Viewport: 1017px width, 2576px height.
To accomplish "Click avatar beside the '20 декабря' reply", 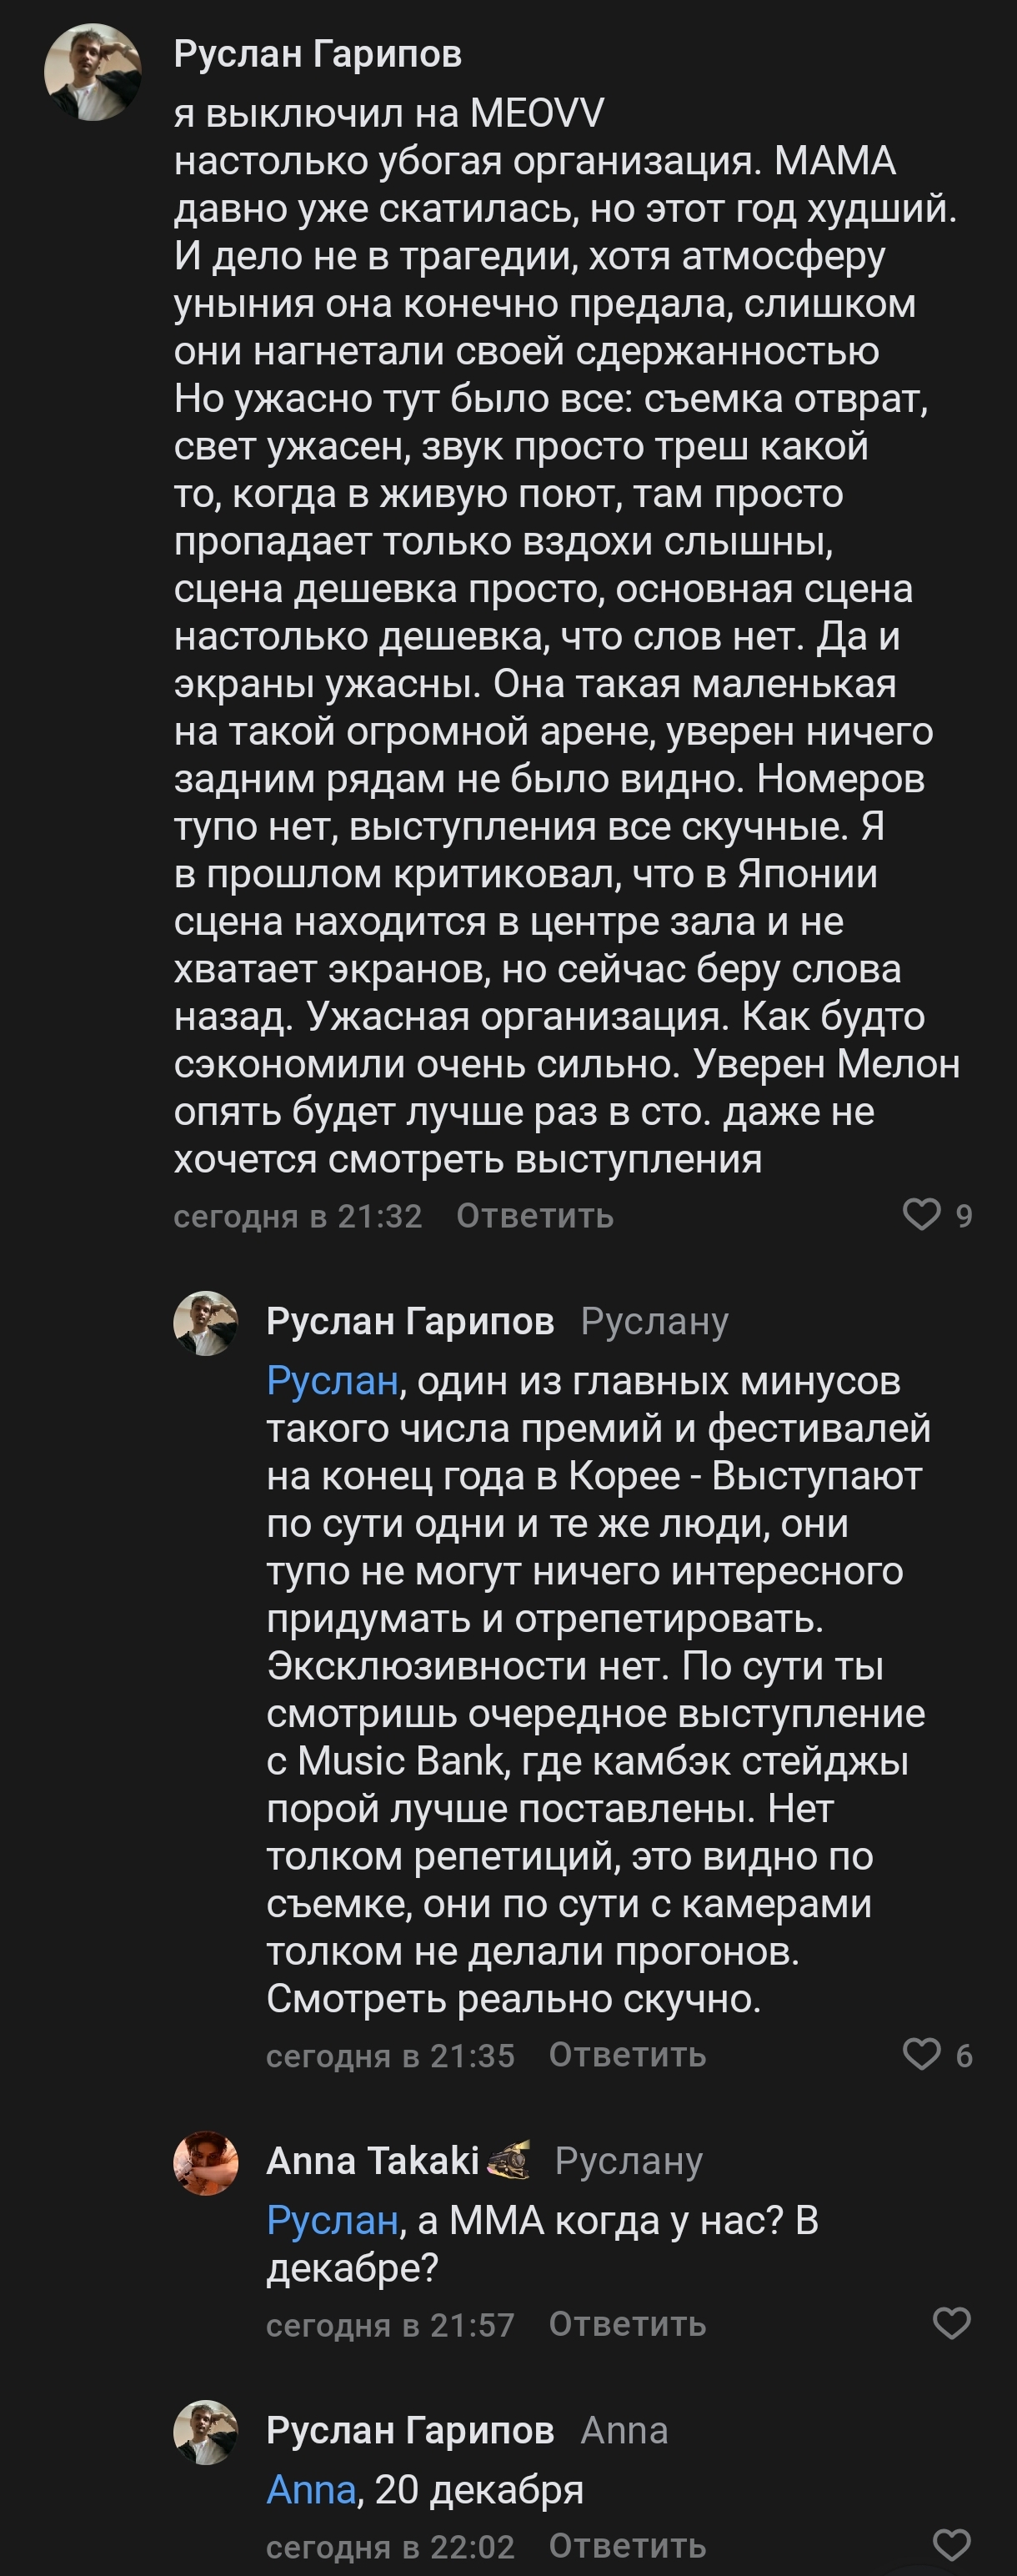I will [206, 2432].
